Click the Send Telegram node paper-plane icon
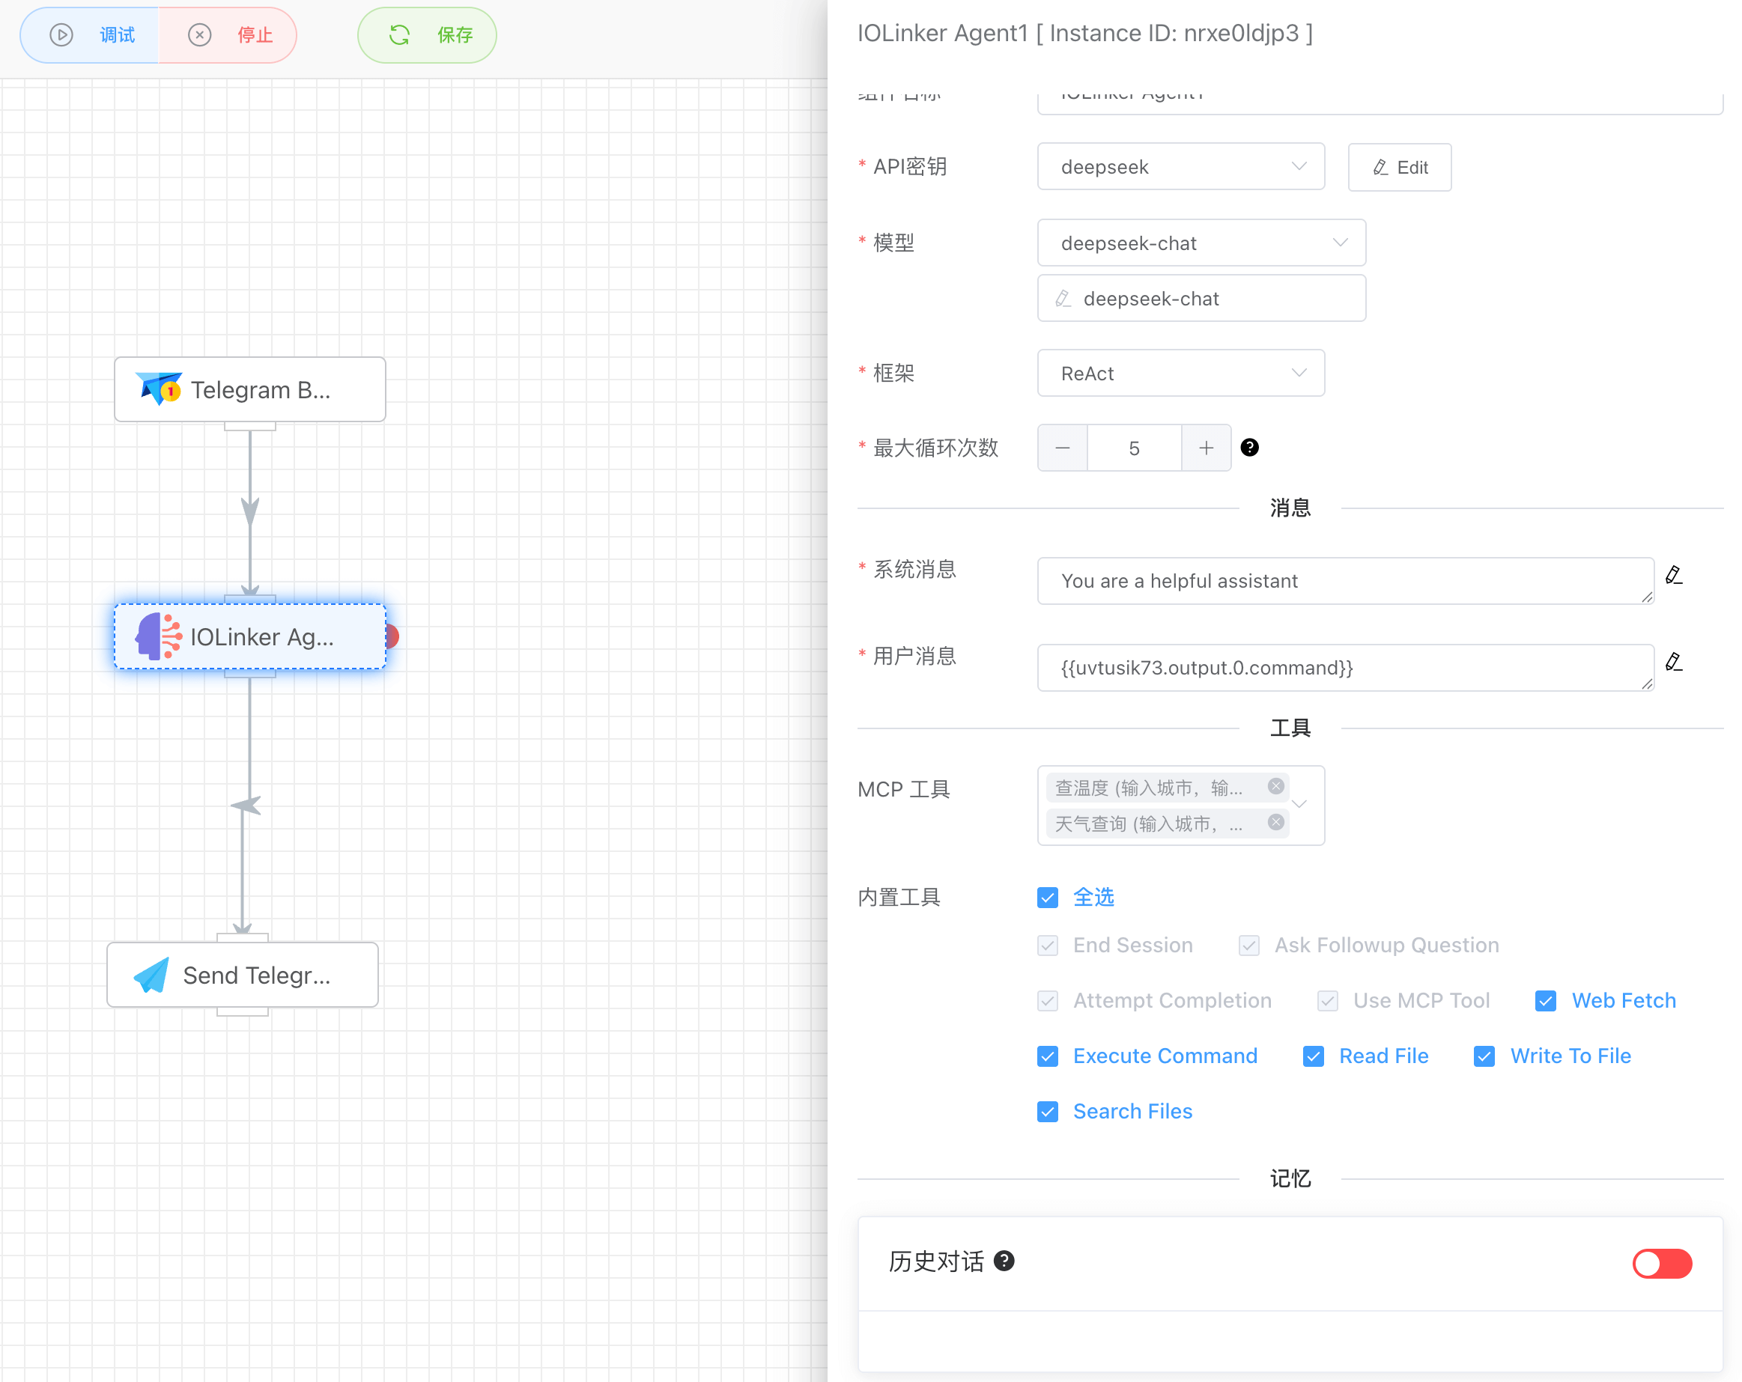The height and width of the screenshot is (1382, 1742). [152, 975]
